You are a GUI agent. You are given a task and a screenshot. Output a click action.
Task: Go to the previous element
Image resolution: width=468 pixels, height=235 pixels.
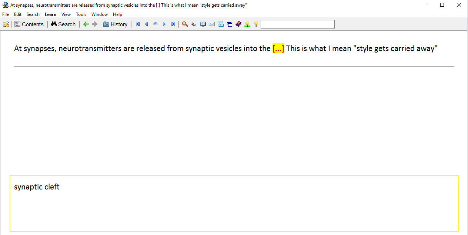click(x=147, y=24)
